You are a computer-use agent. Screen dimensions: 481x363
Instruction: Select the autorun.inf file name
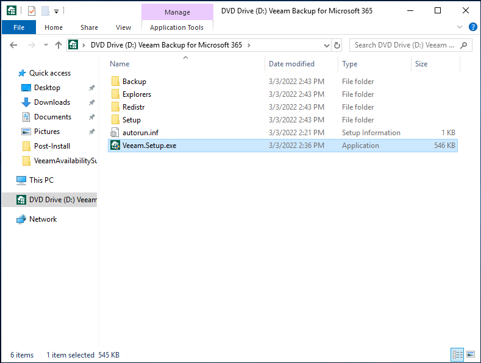(140, 133)
